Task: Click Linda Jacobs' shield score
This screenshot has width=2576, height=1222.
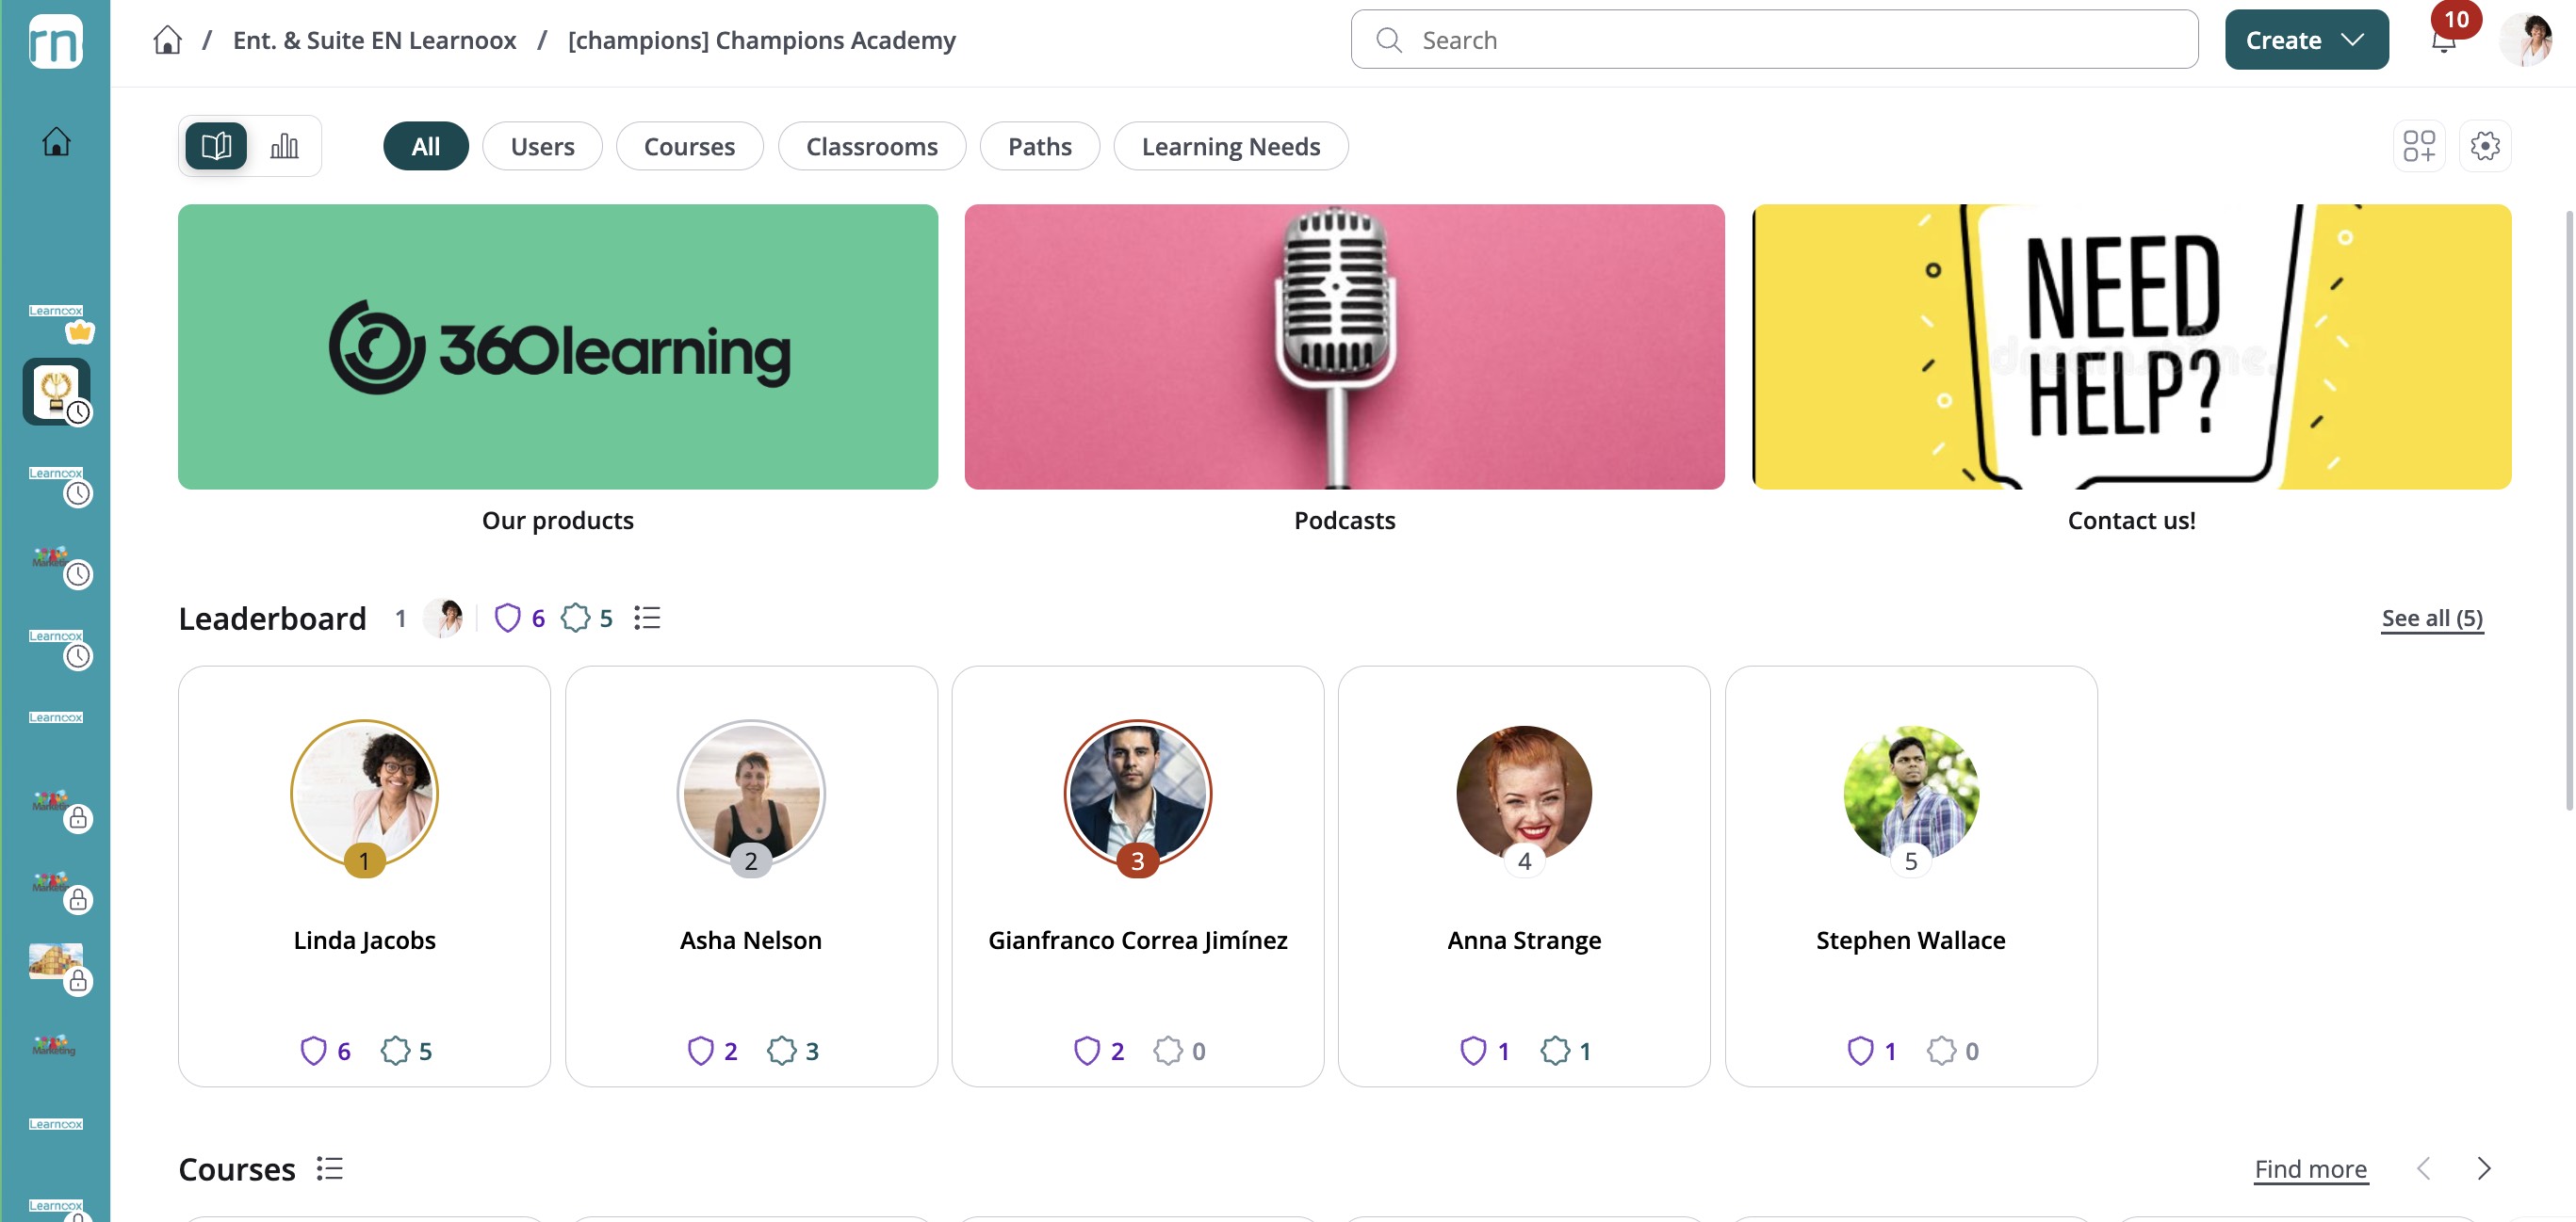Action: coord(326,1050)
